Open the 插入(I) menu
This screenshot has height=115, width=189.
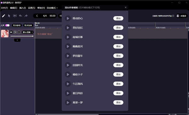(x=23, y=8)
